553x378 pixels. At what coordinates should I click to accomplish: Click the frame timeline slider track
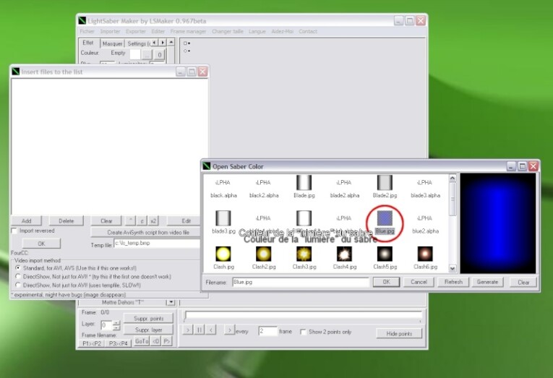pos(304,315)
